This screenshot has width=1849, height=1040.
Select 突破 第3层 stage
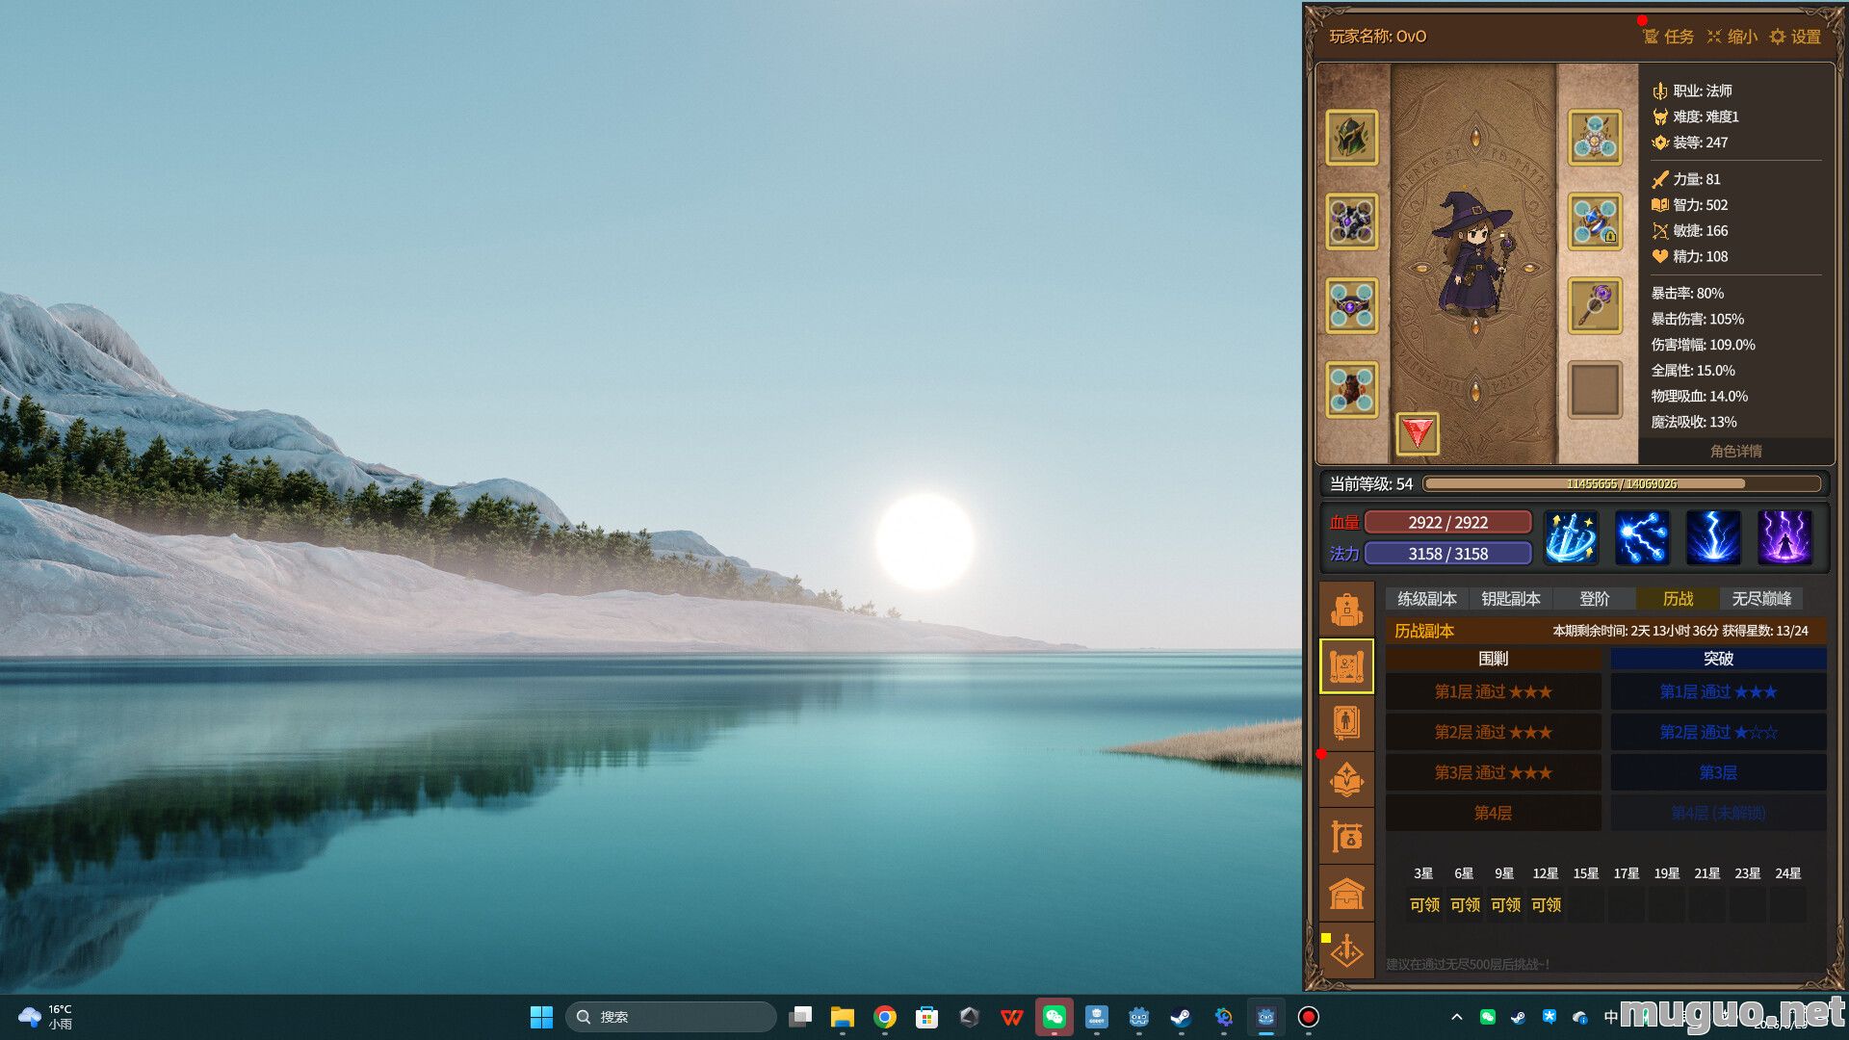click(1718, 772)
